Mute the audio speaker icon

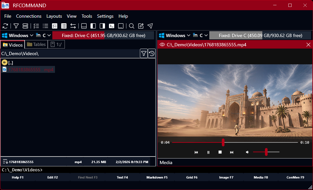[247, 152]
